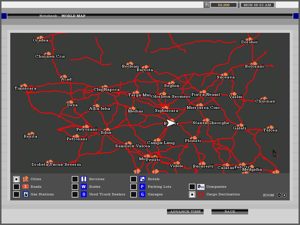
Task: Click the World Map notebook title
Action: click(x=73, y=16)
